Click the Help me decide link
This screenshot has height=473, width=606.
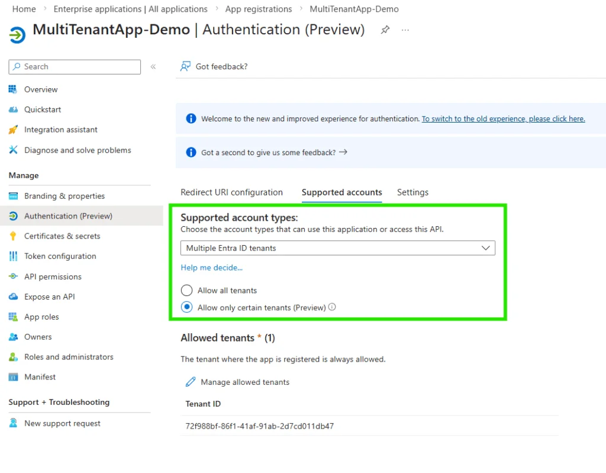point(211,268)
